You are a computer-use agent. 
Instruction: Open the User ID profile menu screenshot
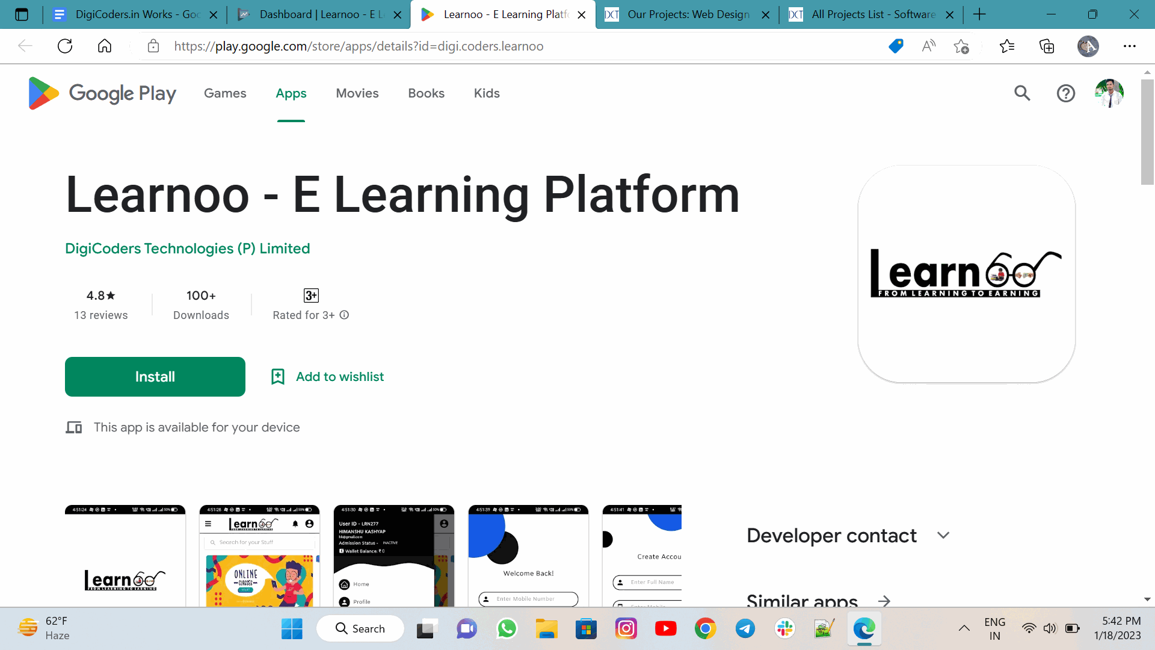pos(394,556)
